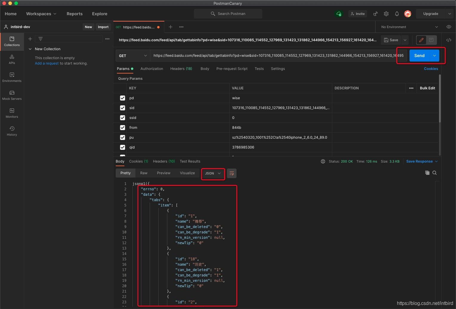This screenshot has width=456, height=309.
Task: Search the response body with magnifier icon
Action: [435, 173]
